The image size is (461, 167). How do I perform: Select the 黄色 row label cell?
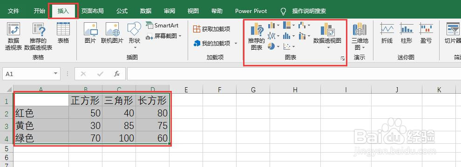pyautogui.click(x=41, y=125)
